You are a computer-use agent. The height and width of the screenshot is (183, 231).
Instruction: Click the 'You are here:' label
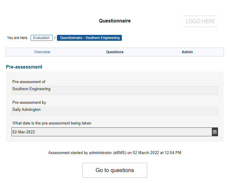pyautogui.click(x=17, y=38)
